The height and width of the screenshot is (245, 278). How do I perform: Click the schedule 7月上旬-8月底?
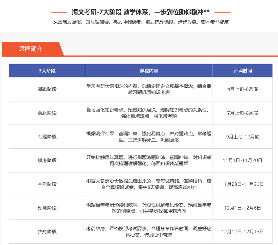242,113
